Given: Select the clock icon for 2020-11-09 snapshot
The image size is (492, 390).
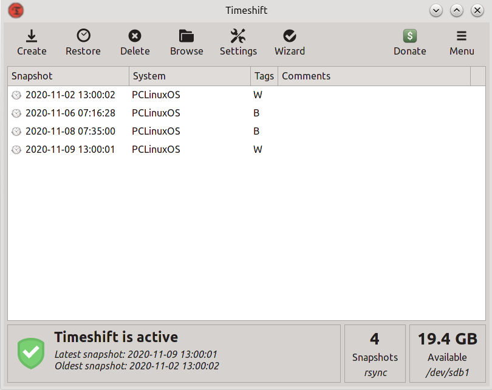Looking at the screenshot, I should (x=16, y=150).
